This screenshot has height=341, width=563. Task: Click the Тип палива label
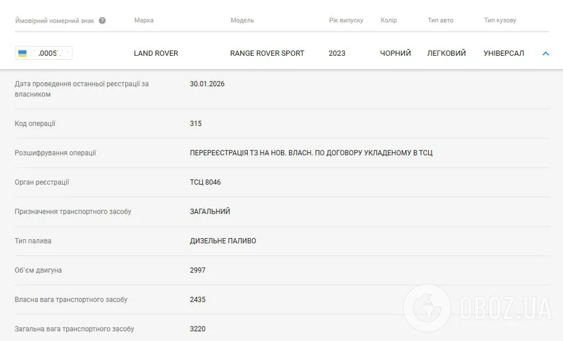[33, 241]
